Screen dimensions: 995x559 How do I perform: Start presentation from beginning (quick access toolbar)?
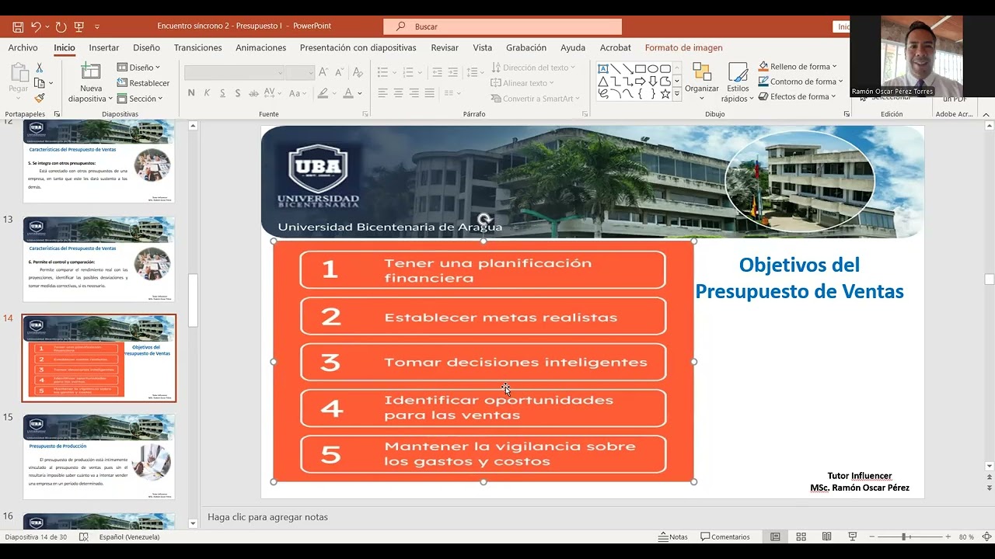pyautogui.click(x=79, y=26)
